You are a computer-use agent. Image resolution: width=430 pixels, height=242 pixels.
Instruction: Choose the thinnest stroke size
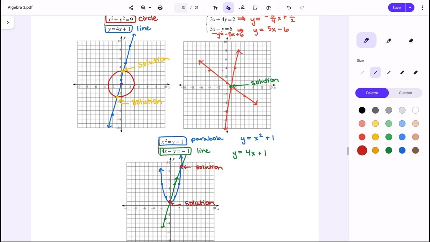pyautogui.click(x=362, y=72)
